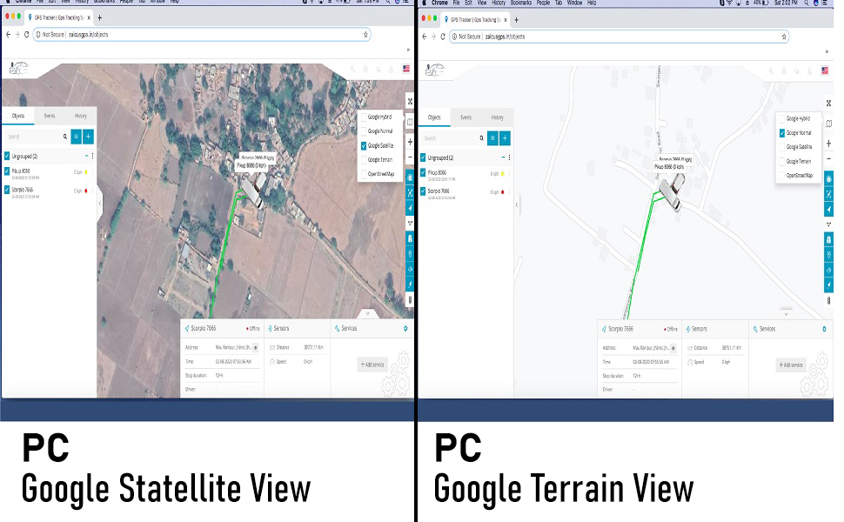The image size is (844, 522).
Task: Uncheck Pikup 8066 object in Satellite View window
Action: [7, 171]
